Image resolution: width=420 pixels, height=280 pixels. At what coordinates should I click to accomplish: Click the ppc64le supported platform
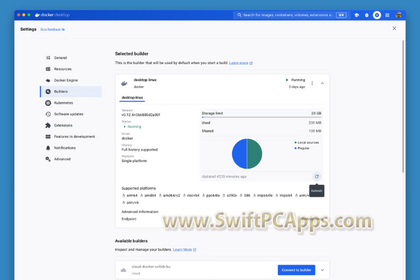[211, 195]
